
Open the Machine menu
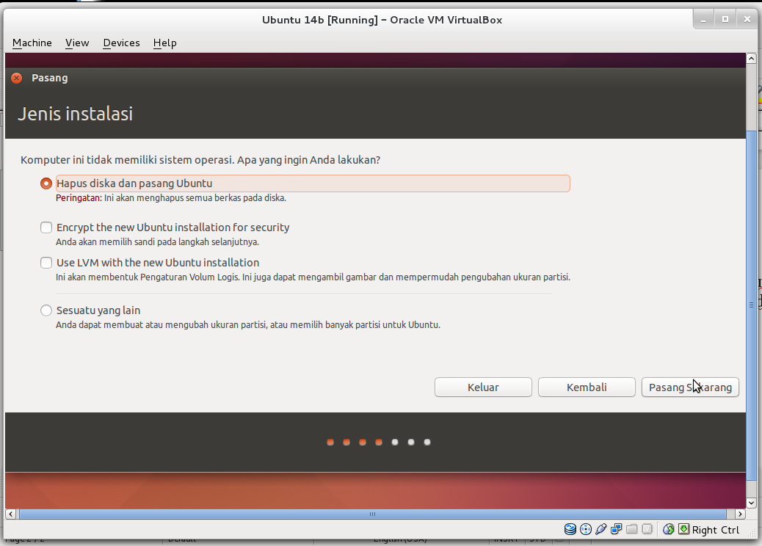[32, 43]
